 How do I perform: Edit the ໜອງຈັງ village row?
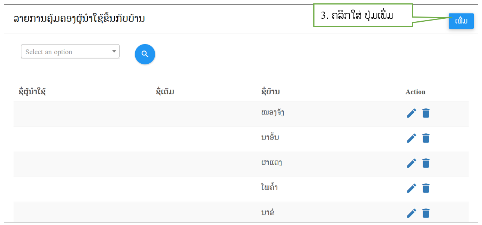click(412, 113)
